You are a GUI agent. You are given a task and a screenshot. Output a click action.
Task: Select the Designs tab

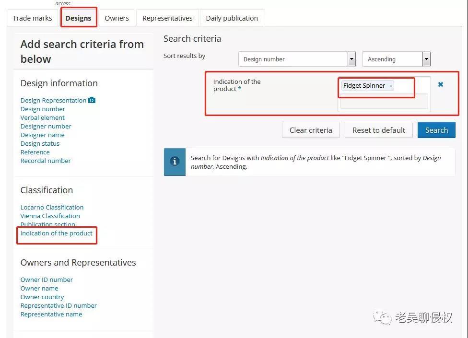pyautogui.click(x=78, y=18)
